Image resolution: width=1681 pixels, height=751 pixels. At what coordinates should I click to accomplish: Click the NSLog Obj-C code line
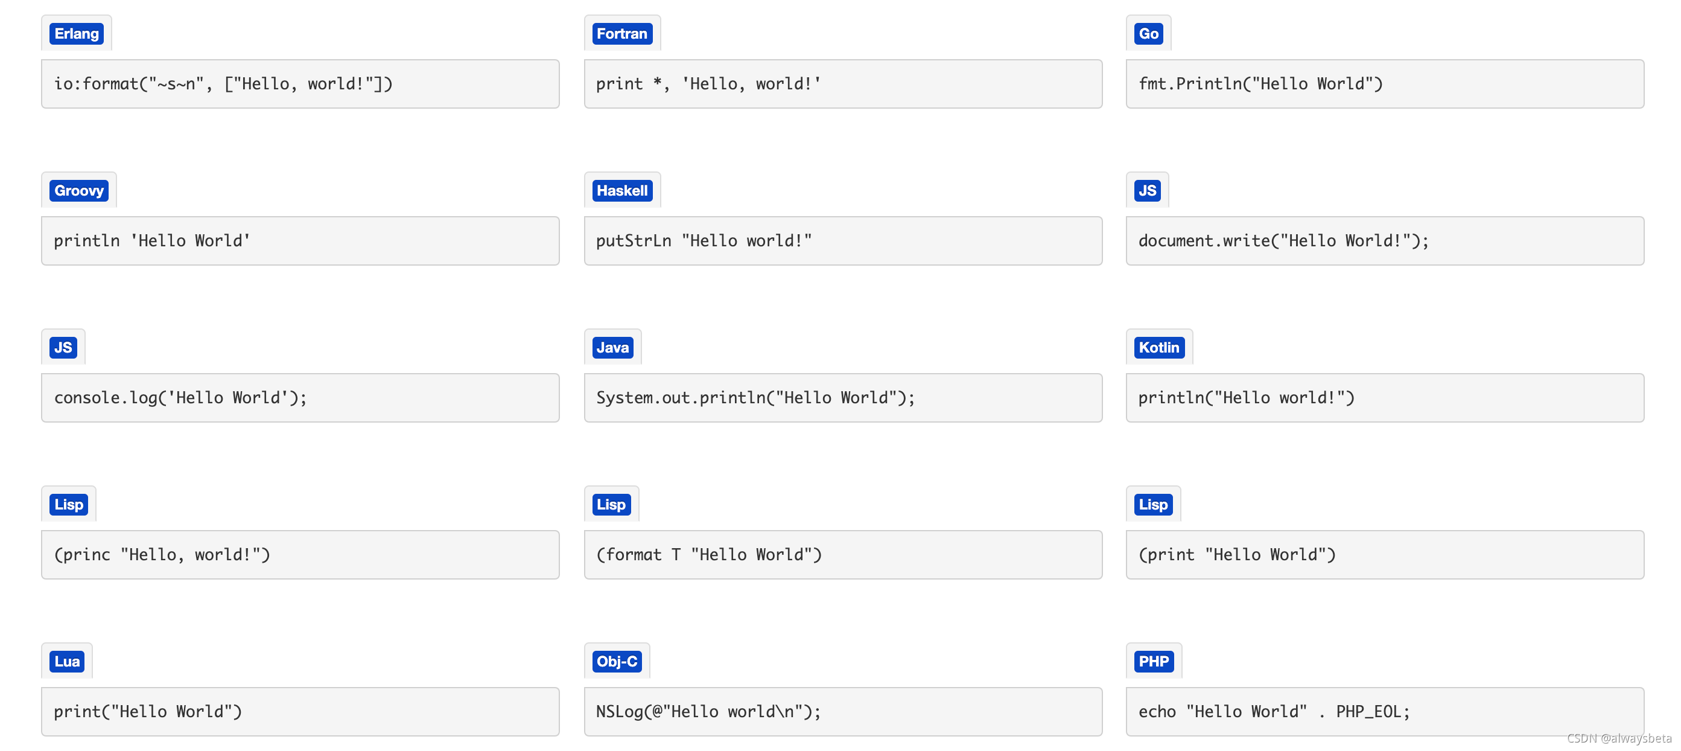tap(843, 712)
